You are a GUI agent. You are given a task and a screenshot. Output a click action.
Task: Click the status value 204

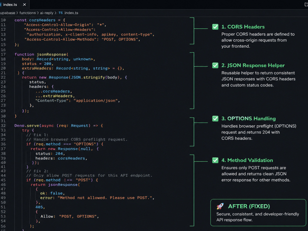pyautogui.click(x=59, y=154)
